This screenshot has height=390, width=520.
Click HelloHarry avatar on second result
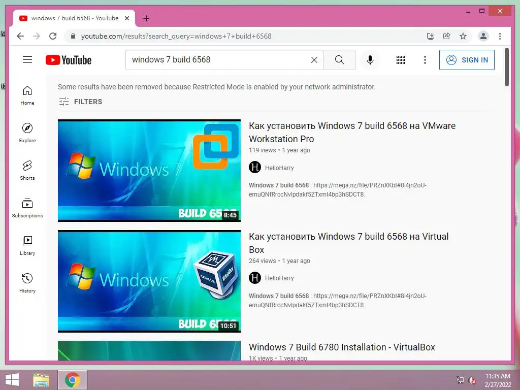pos(255,278)
